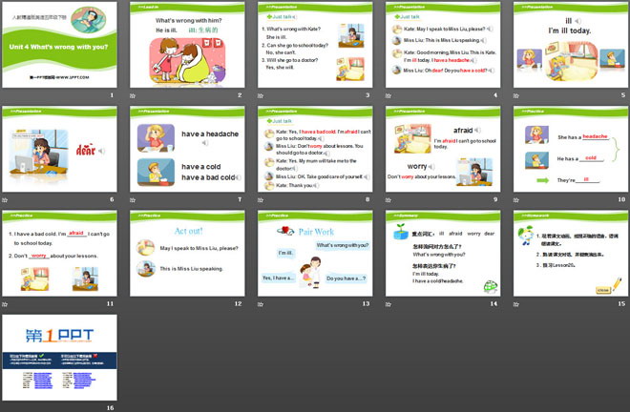
Task: Click the animation star icon under slide 14
Action: pyautogui.click(x=388, y=304)
